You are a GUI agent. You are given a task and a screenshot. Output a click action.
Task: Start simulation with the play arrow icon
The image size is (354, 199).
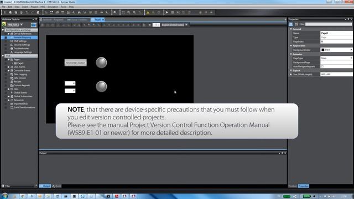pyautogui.click(x=167, y=12)
